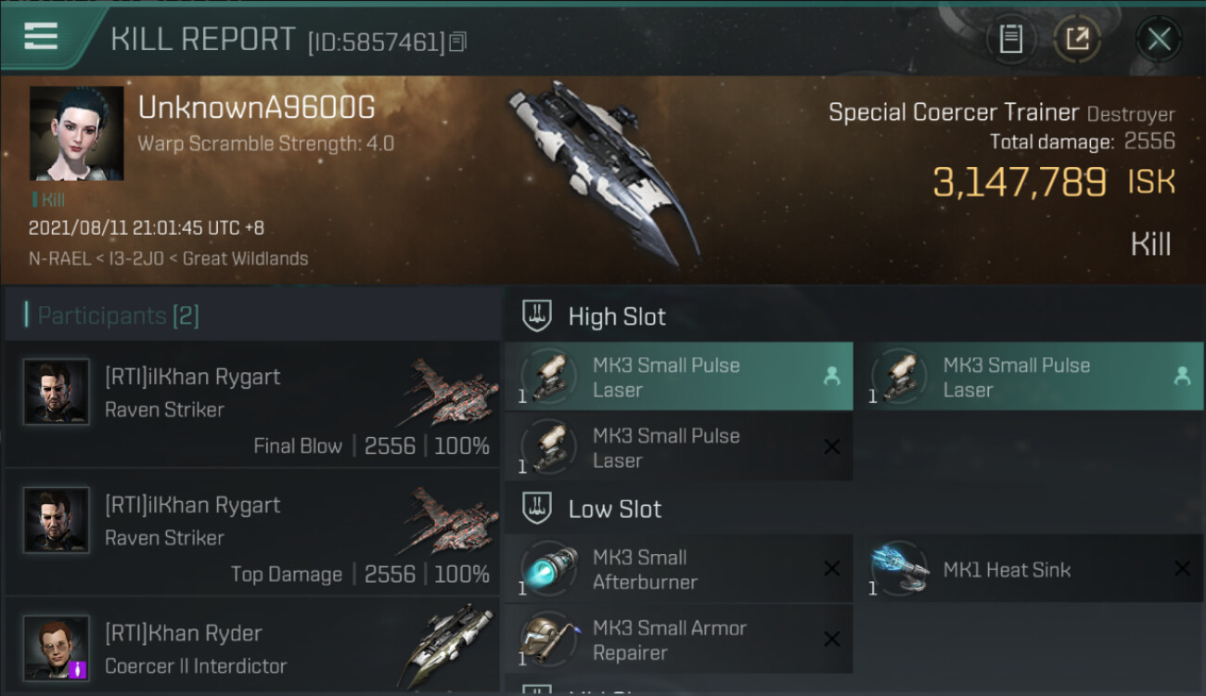Click the highlighted first MK3 Small Pulse Laser

coord(679,377)
